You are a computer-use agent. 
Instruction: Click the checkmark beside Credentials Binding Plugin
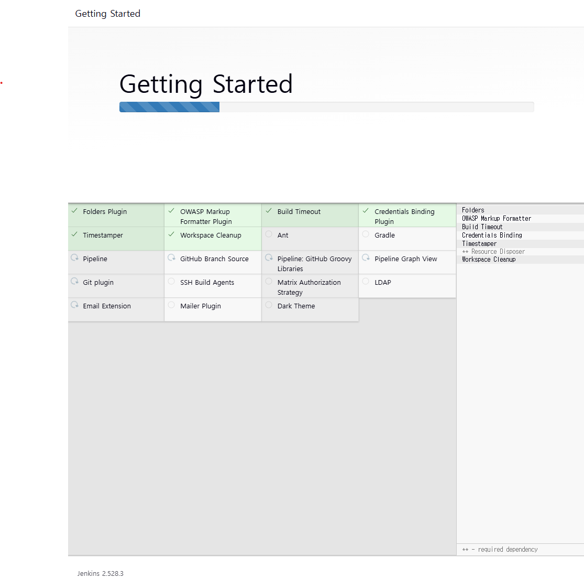pyautogui.click(x=366, y=211)
